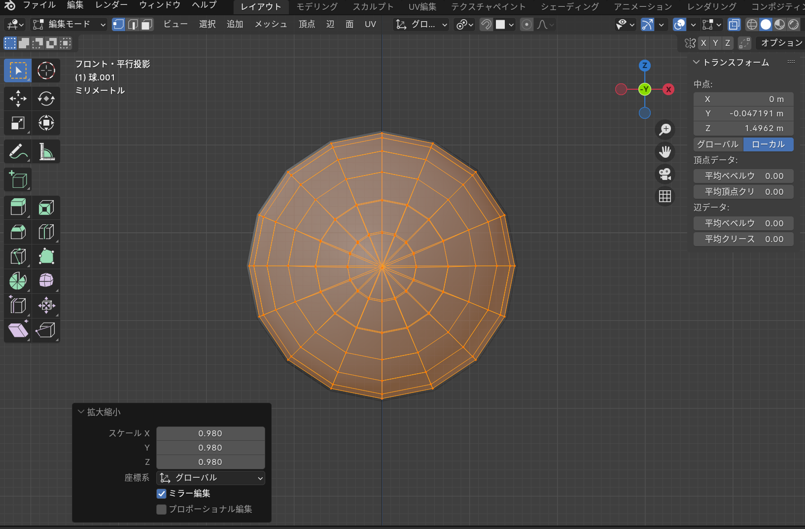
Task: Switch to the モデリング workspace tab
Action: coord(316,7)
